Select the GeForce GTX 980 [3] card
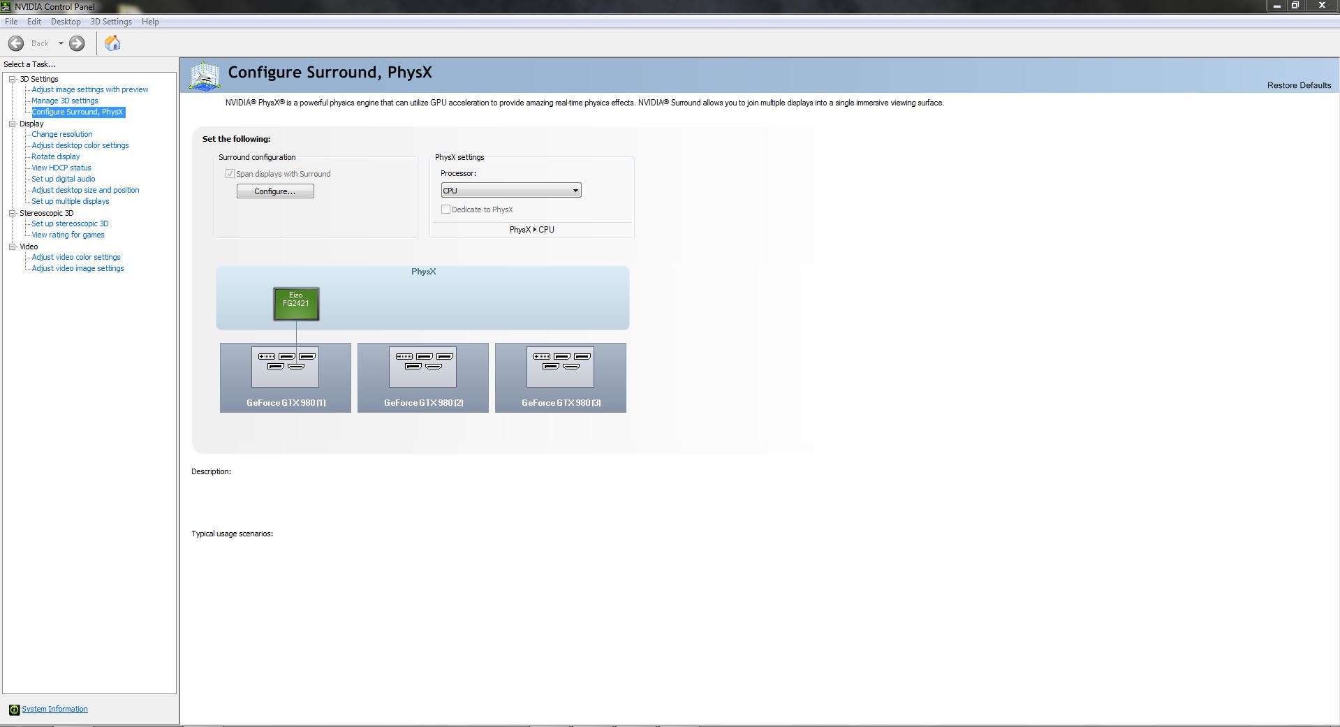This screenshot has height=727, width=1340. pyautogui.click(x=561, y=377)
